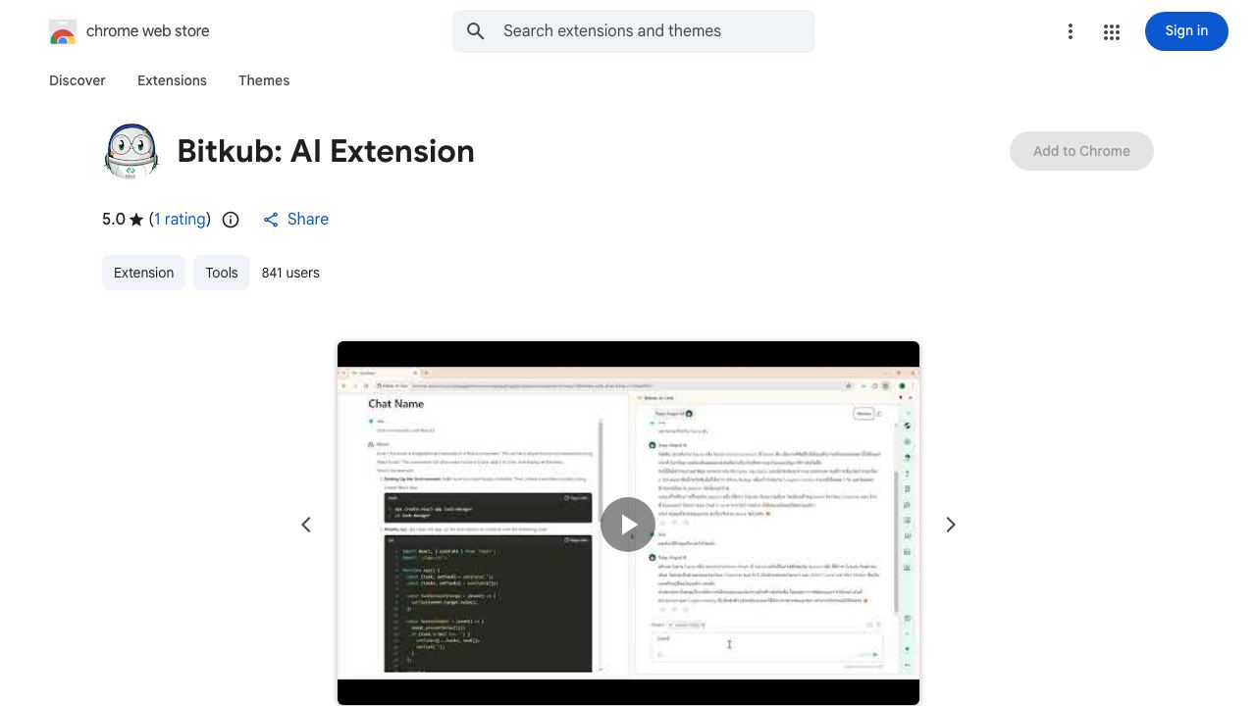Click the Sign in button

(1186, 31)
